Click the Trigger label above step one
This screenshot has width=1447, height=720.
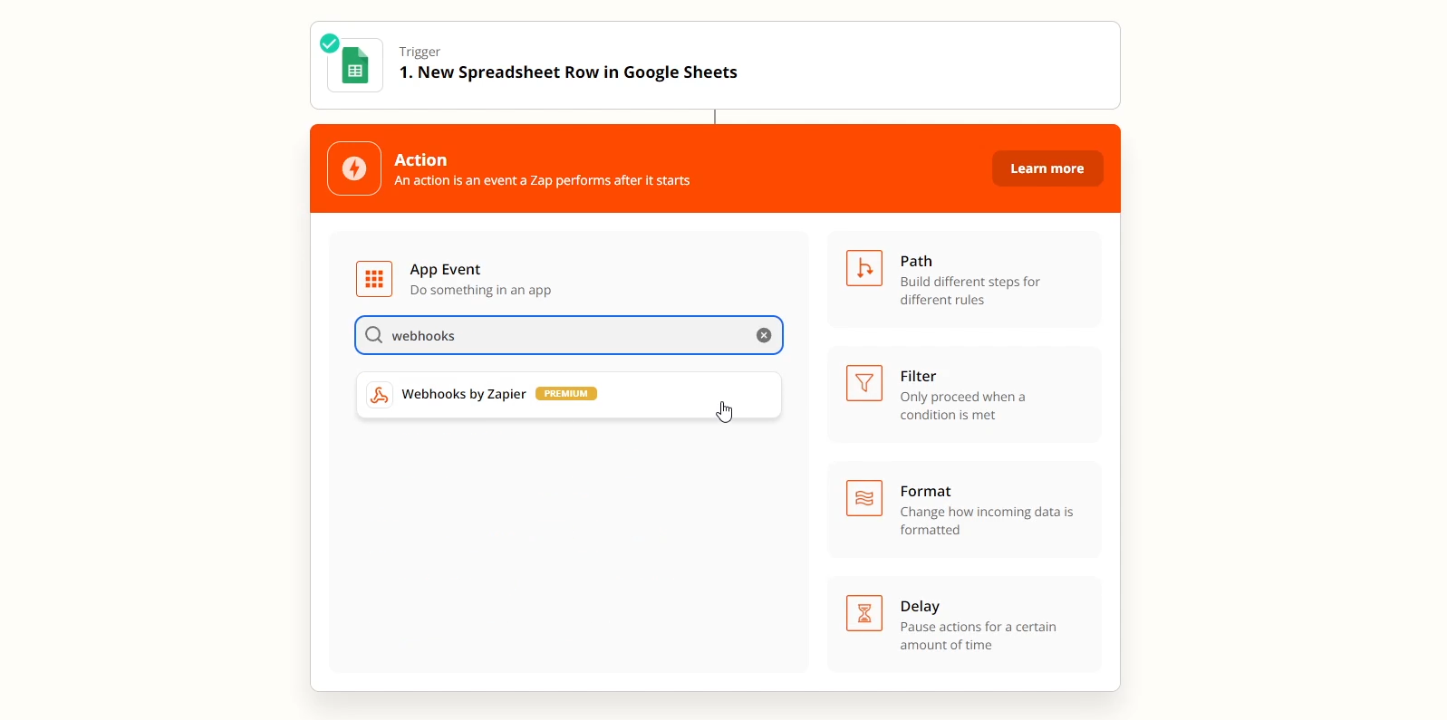click(420, 52)
